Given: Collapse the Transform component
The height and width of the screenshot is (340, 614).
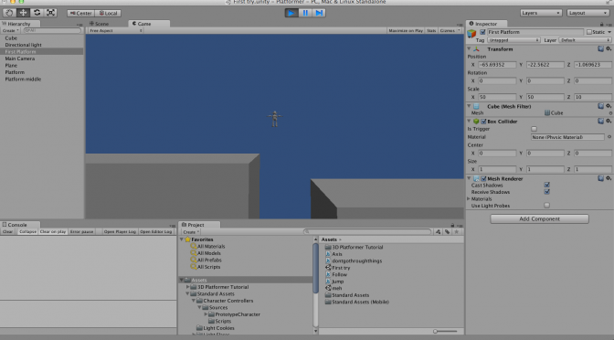Looking at the screenshot, I should [x=469, y=49].
